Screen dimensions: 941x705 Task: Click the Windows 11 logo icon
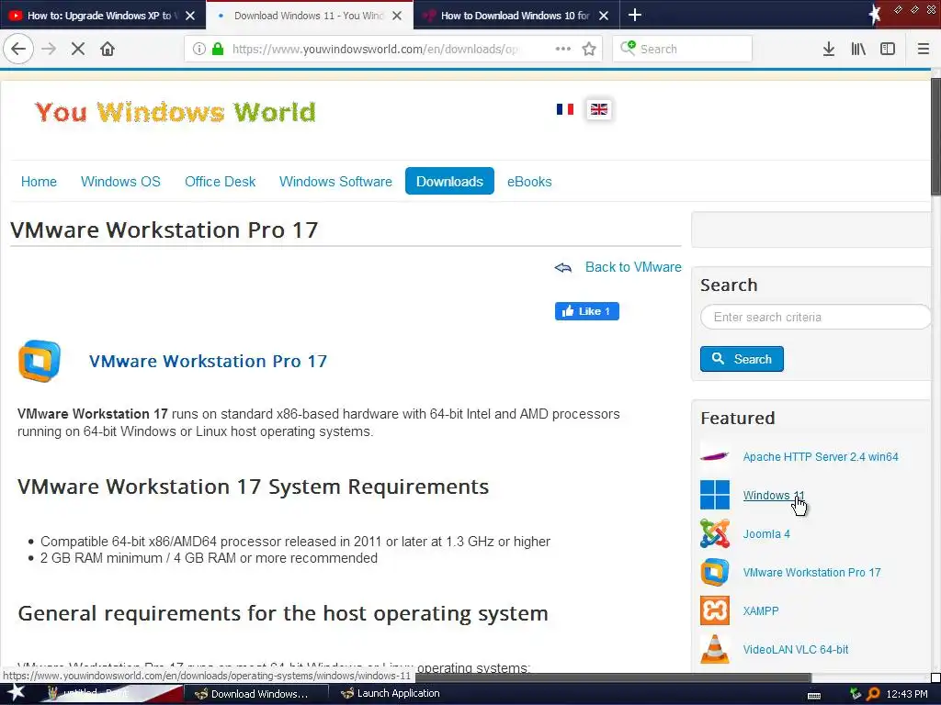pyautogui.click(x=715, y=495)
